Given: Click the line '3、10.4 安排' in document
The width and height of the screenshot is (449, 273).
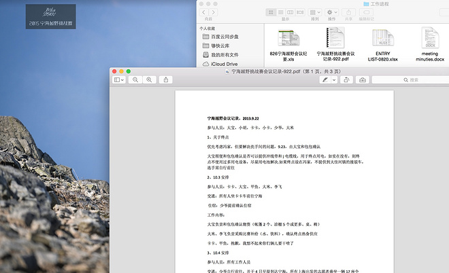Looking at the screenshot, I should point(218,253).
